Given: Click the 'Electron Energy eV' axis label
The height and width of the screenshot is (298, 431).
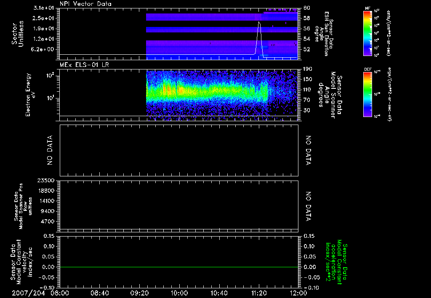Looking at the screenshot, I should click(30, 95).
